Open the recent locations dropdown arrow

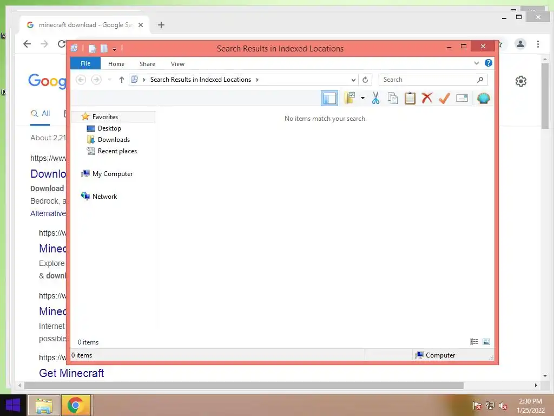coord(109,80)
